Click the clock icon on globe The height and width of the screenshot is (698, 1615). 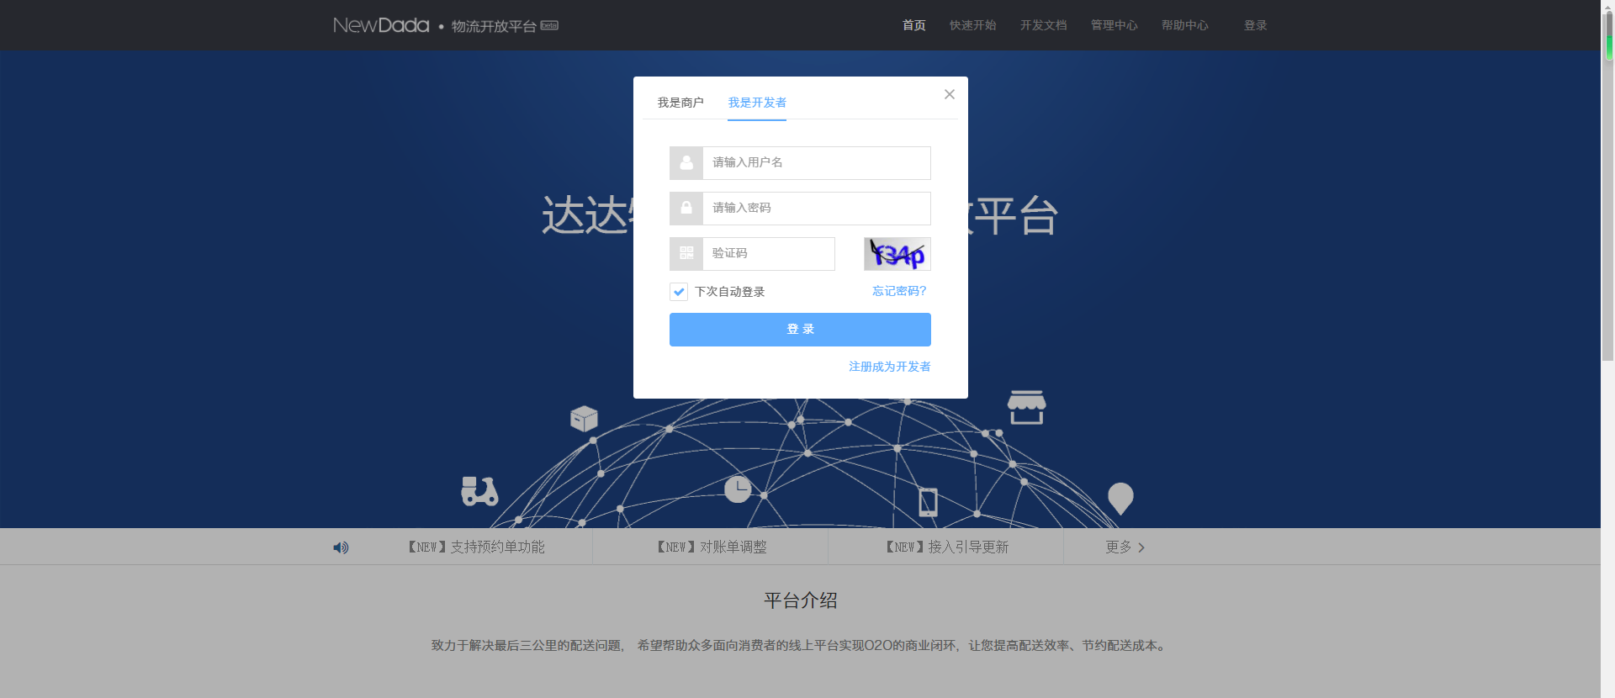coord(738,489)
